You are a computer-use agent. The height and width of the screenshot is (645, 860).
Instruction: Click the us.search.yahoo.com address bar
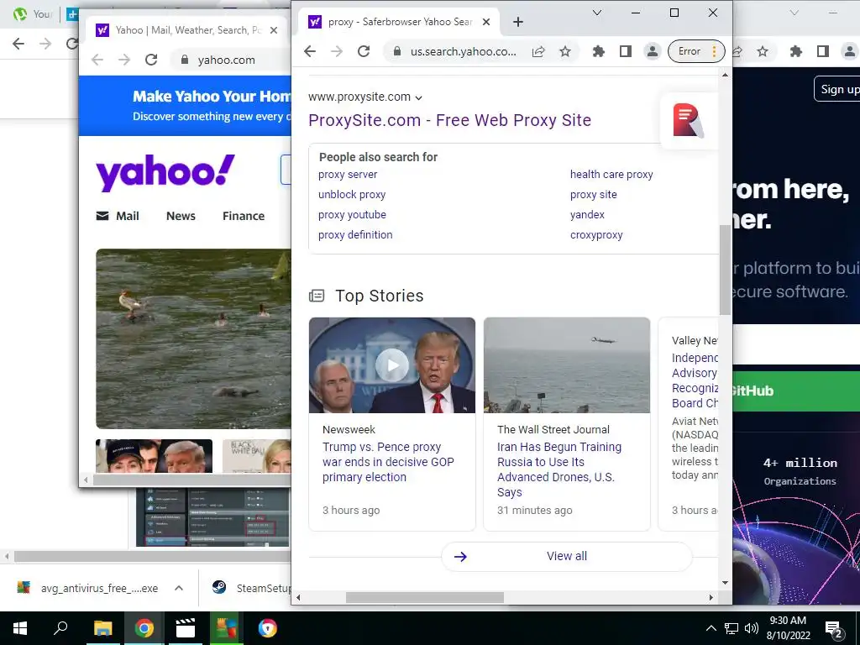463,51
